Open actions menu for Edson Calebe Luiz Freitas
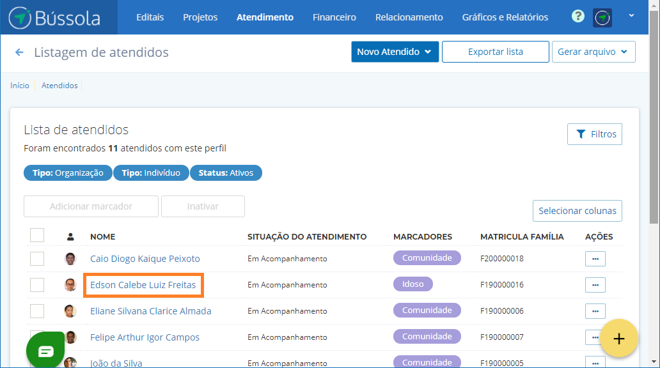The image size is (660, 368). point(595,285)
